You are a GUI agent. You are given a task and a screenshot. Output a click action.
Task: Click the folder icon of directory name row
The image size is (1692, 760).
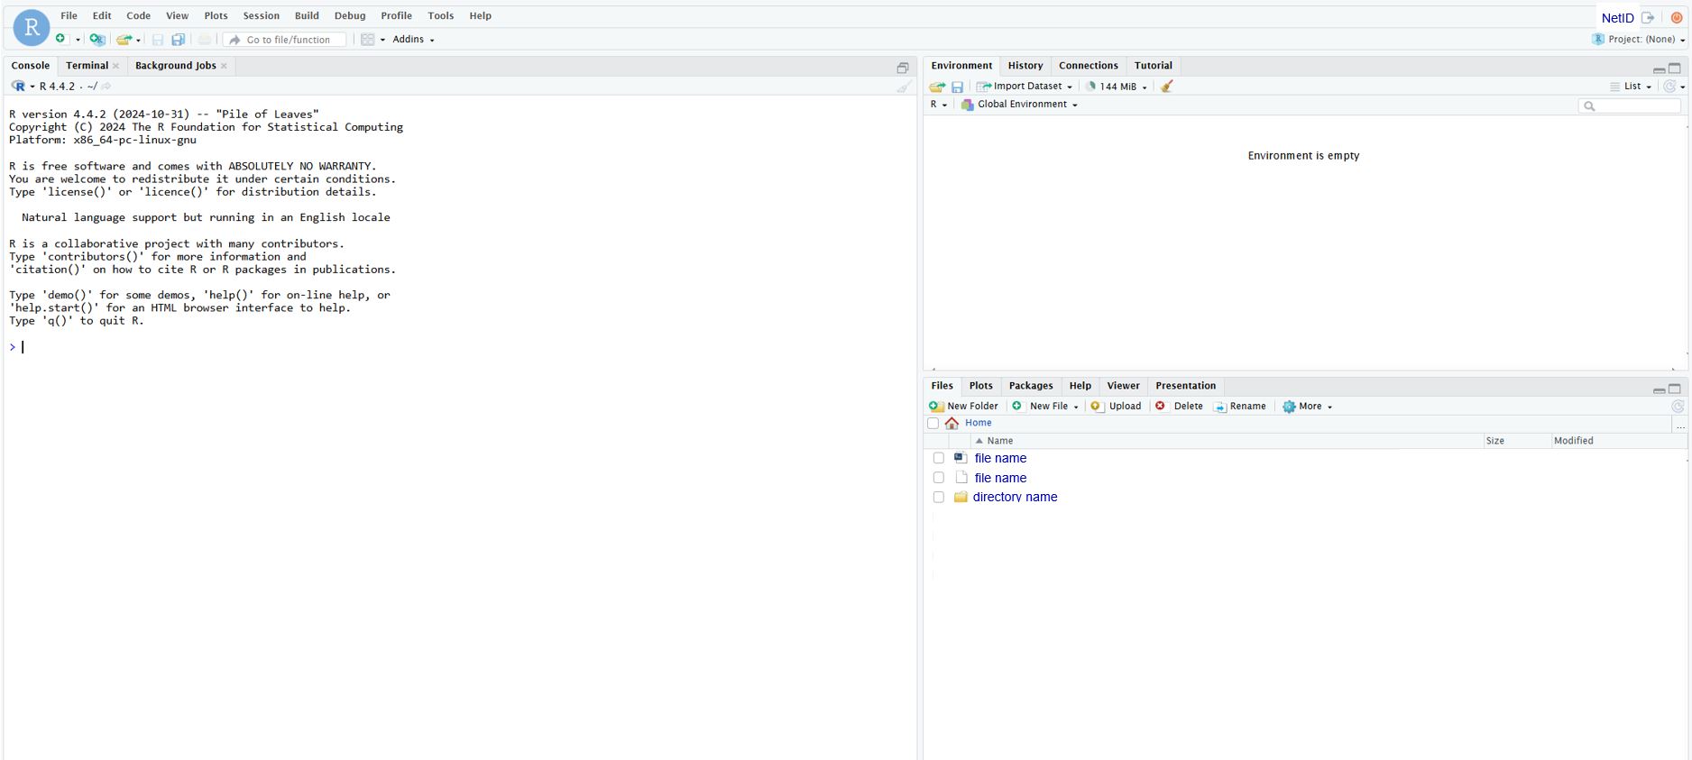point(961,497)
